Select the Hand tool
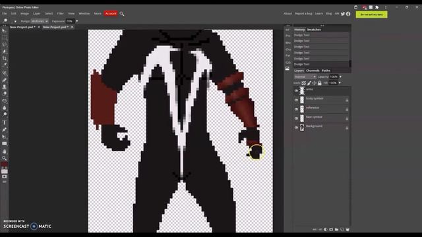This screenshot has width=422, height=237. click(x=5, y=151)
